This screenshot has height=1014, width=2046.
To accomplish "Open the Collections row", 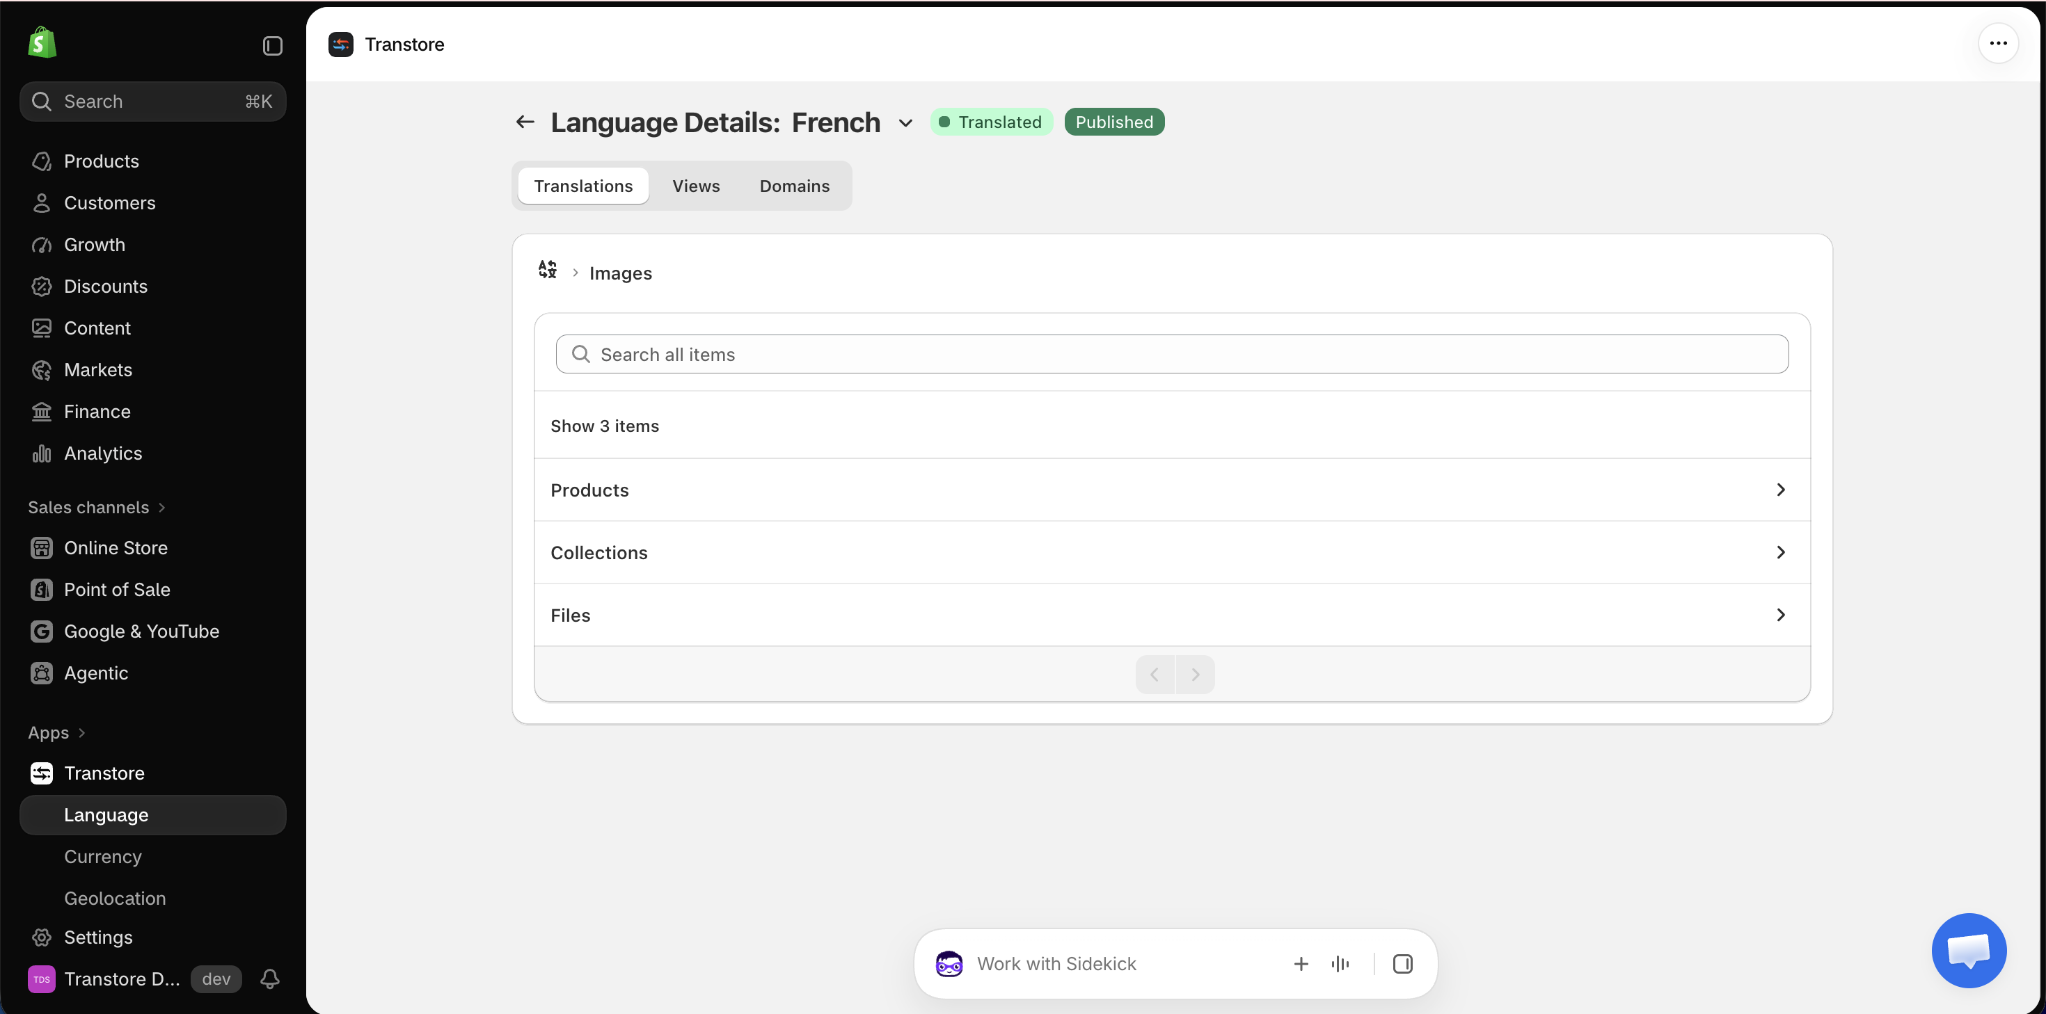I will tap(1173, 553).
